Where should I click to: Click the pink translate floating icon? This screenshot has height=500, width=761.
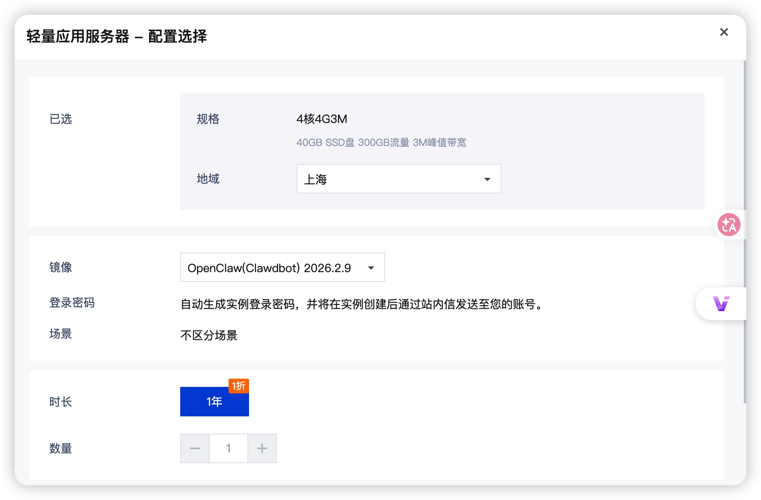tap(729, 225)
